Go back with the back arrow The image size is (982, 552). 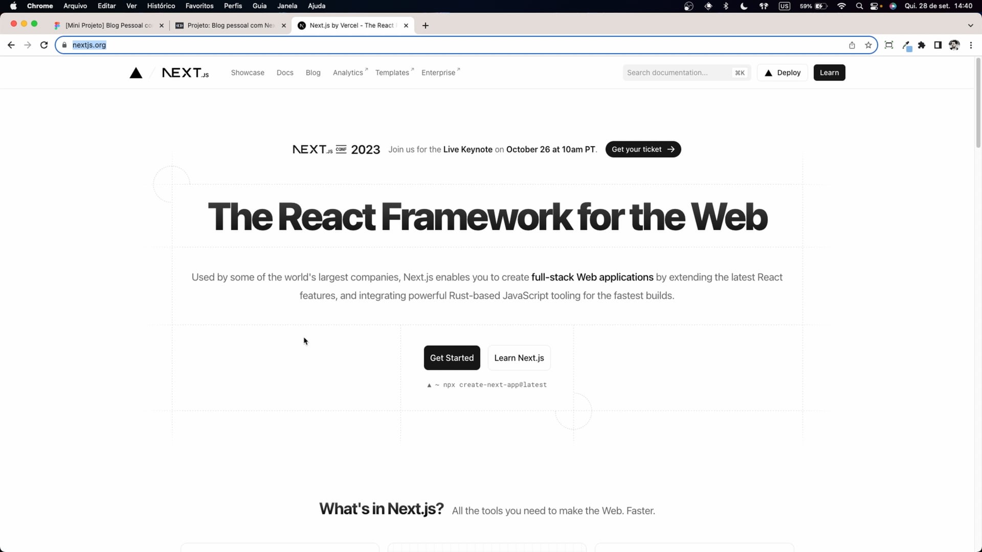tap(11, 45)
